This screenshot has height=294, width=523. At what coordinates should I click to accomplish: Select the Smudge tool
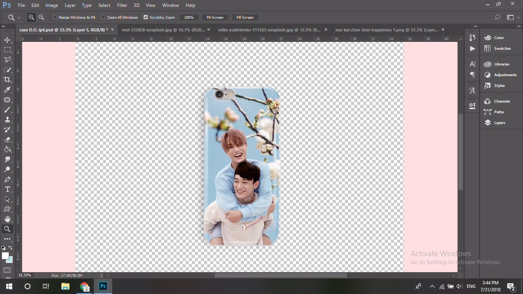(7, 160)
